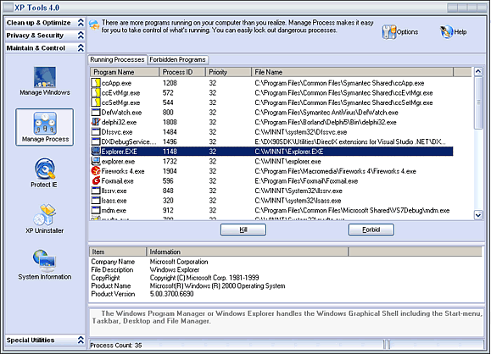
Task: Click the llssrv.exe icon
Action: coord(96,191)
